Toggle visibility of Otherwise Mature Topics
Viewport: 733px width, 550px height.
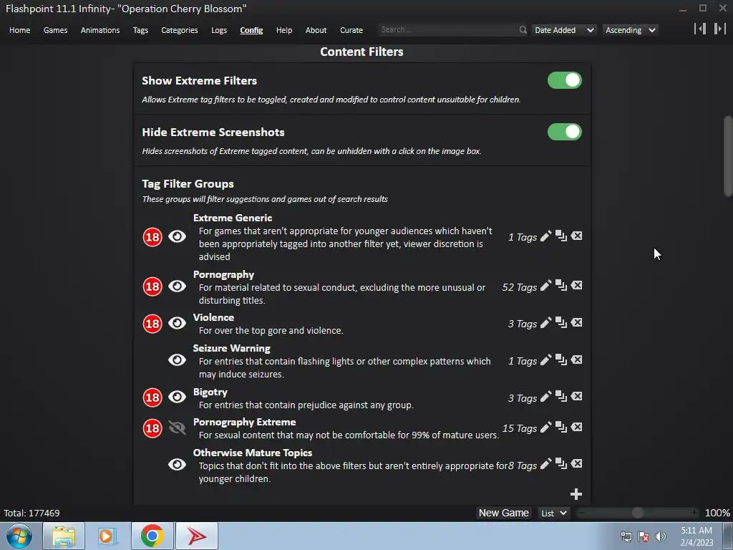coord(178,464)
